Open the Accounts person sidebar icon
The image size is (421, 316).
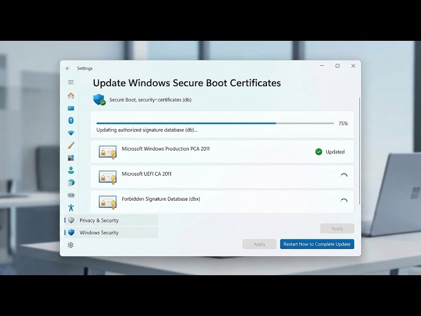click(x=71, y=170)
